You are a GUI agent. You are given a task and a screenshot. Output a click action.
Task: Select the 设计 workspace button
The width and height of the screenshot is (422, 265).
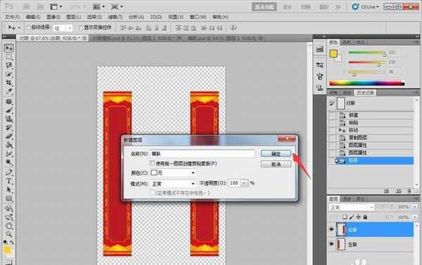pos(287,7)
